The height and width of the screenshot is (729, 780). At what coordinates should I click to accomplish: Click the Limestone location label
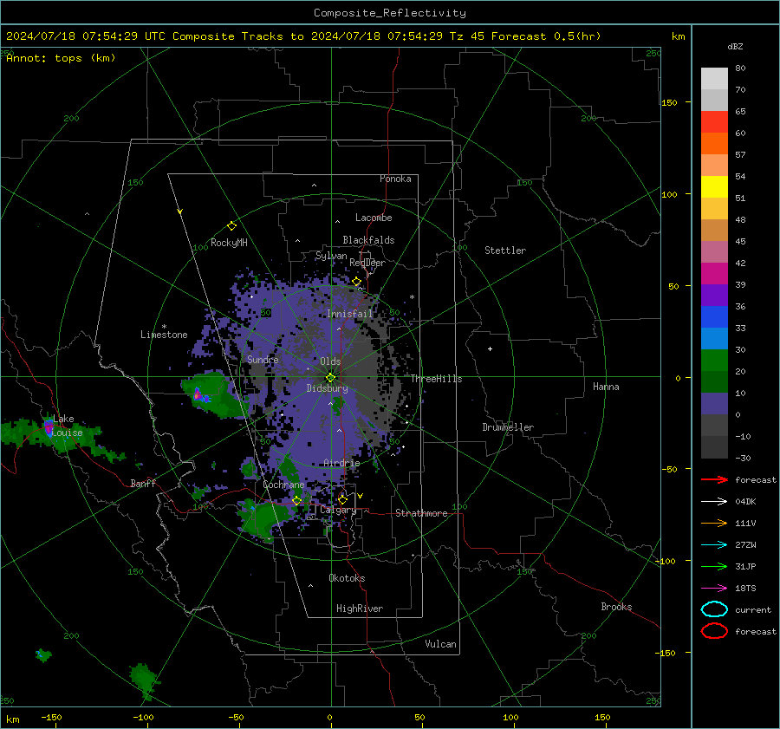[164, 335]
